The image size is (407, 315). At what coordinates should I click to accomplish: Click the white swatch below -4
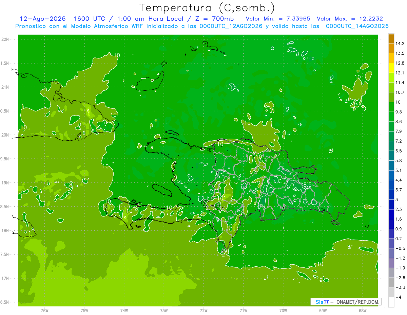[391, 302]
